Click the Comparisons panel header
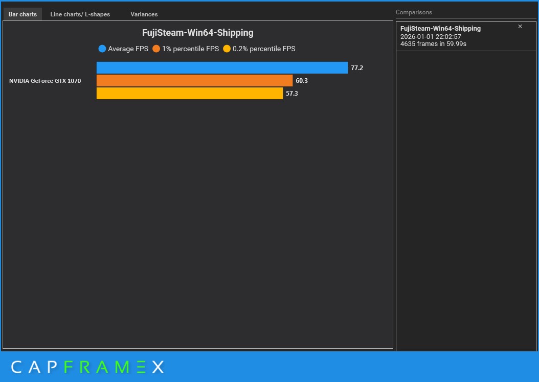The image size is (539, 382). click(x=414, y=12)
